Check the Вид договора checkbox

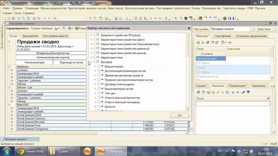click(99, 66)
